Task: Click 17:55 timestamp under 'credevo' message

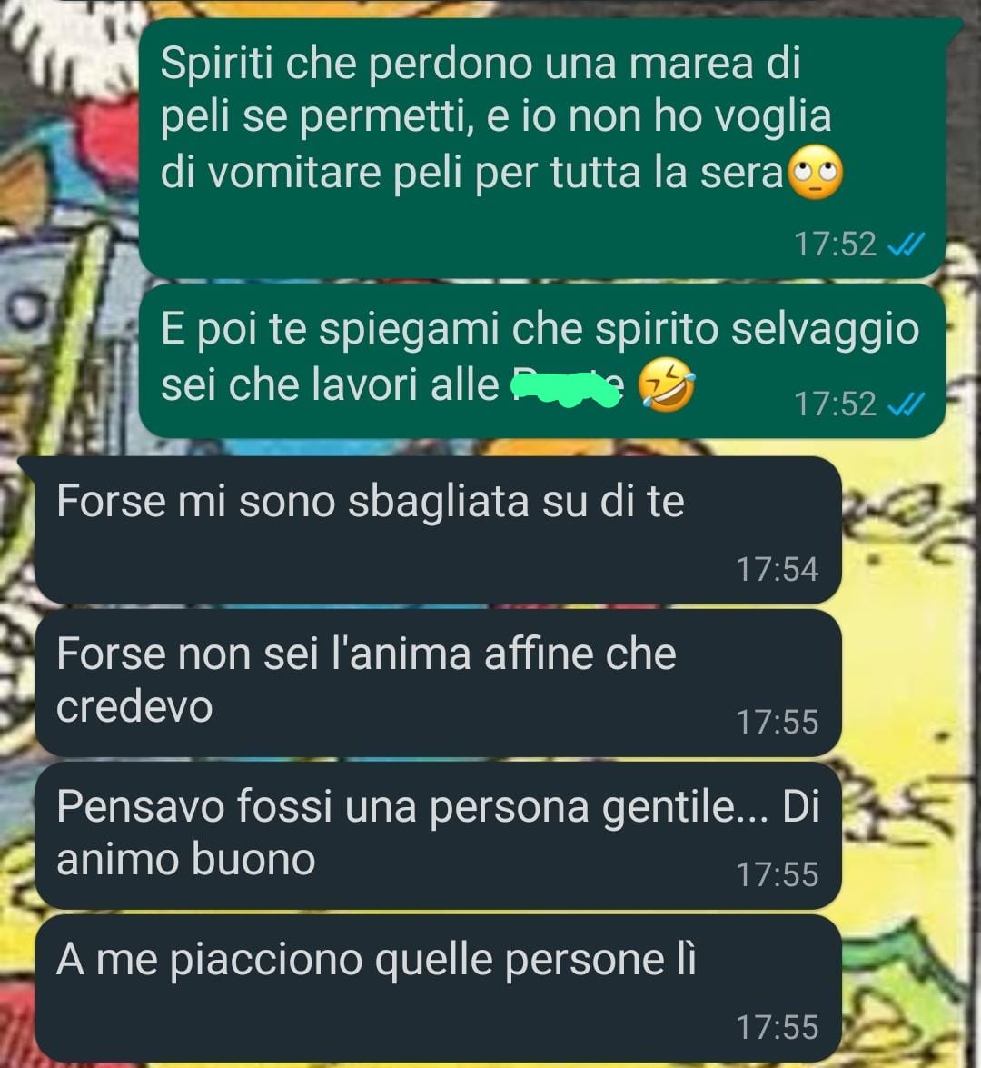Action: pyautogui.click(x=777, y=722)
